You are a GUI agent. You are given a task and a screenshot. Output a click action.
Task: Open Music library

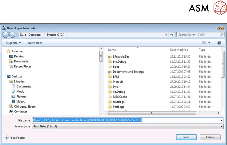pos(20,92)
